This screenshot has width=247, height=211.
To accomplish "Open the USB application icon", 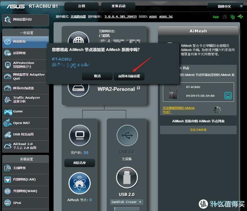I will (8, 135).
